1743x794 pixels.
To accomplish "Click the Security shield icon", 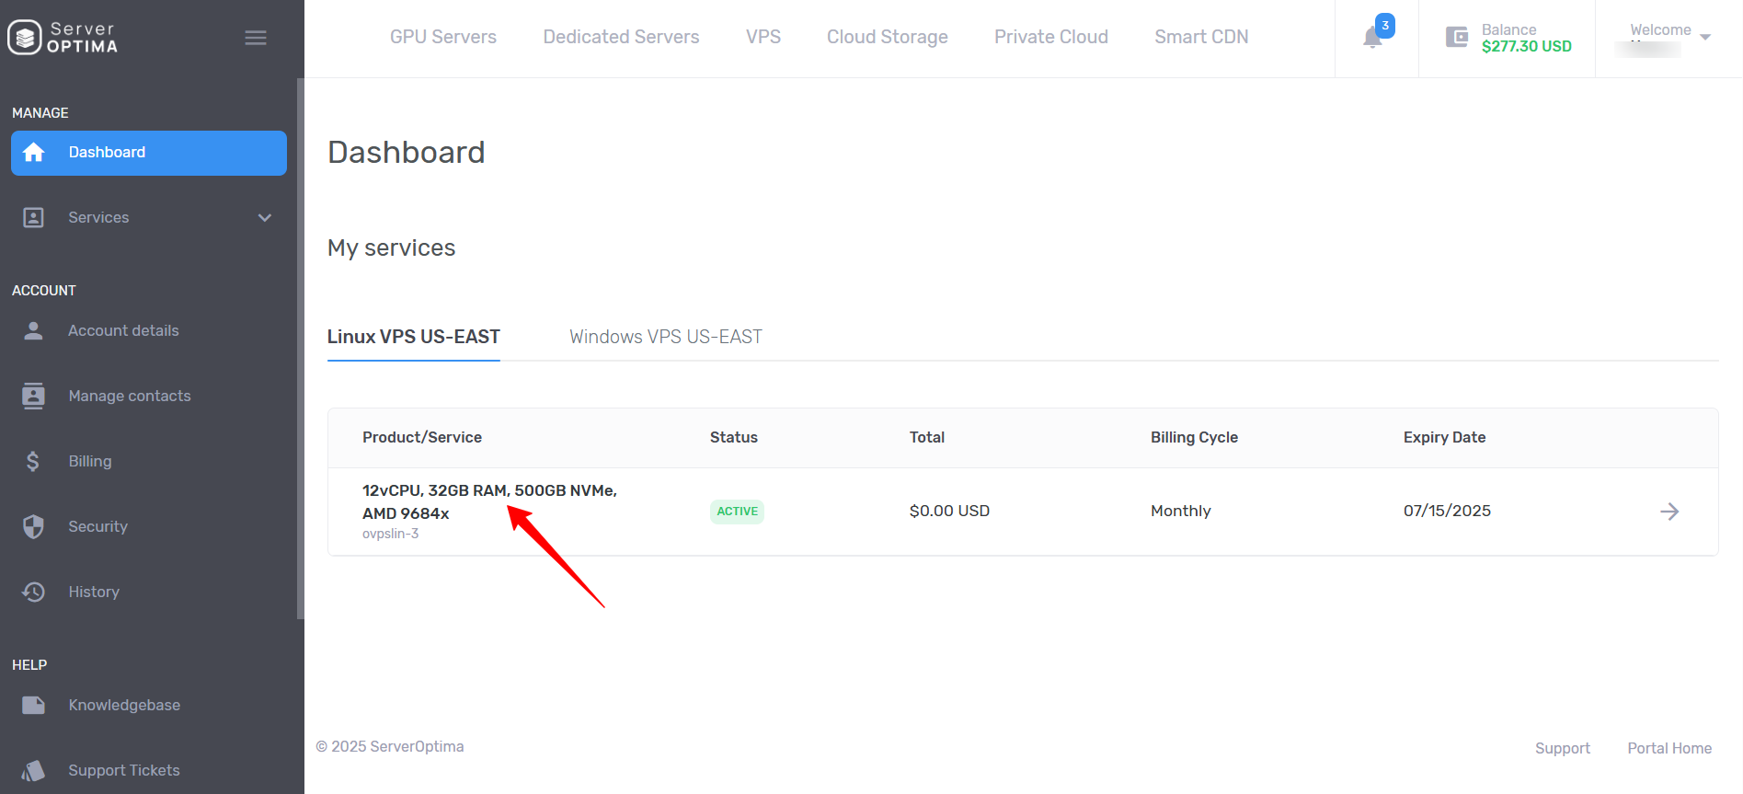I will click(33, 526).
